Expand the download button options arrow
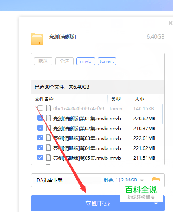173x212 pixels. tap(156, 203)
